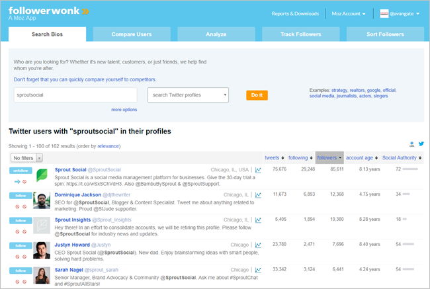Screen dimensions: 430x289
Task: Switch to the Search Bios tab
Action: click(47, 34)
